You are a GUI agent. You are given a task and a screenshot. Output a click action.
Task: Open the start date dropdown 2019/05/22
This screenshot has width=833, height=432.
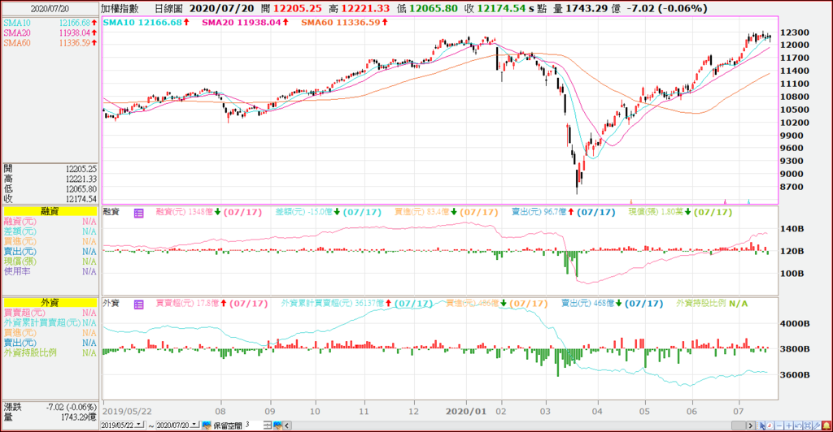point(139,426)
